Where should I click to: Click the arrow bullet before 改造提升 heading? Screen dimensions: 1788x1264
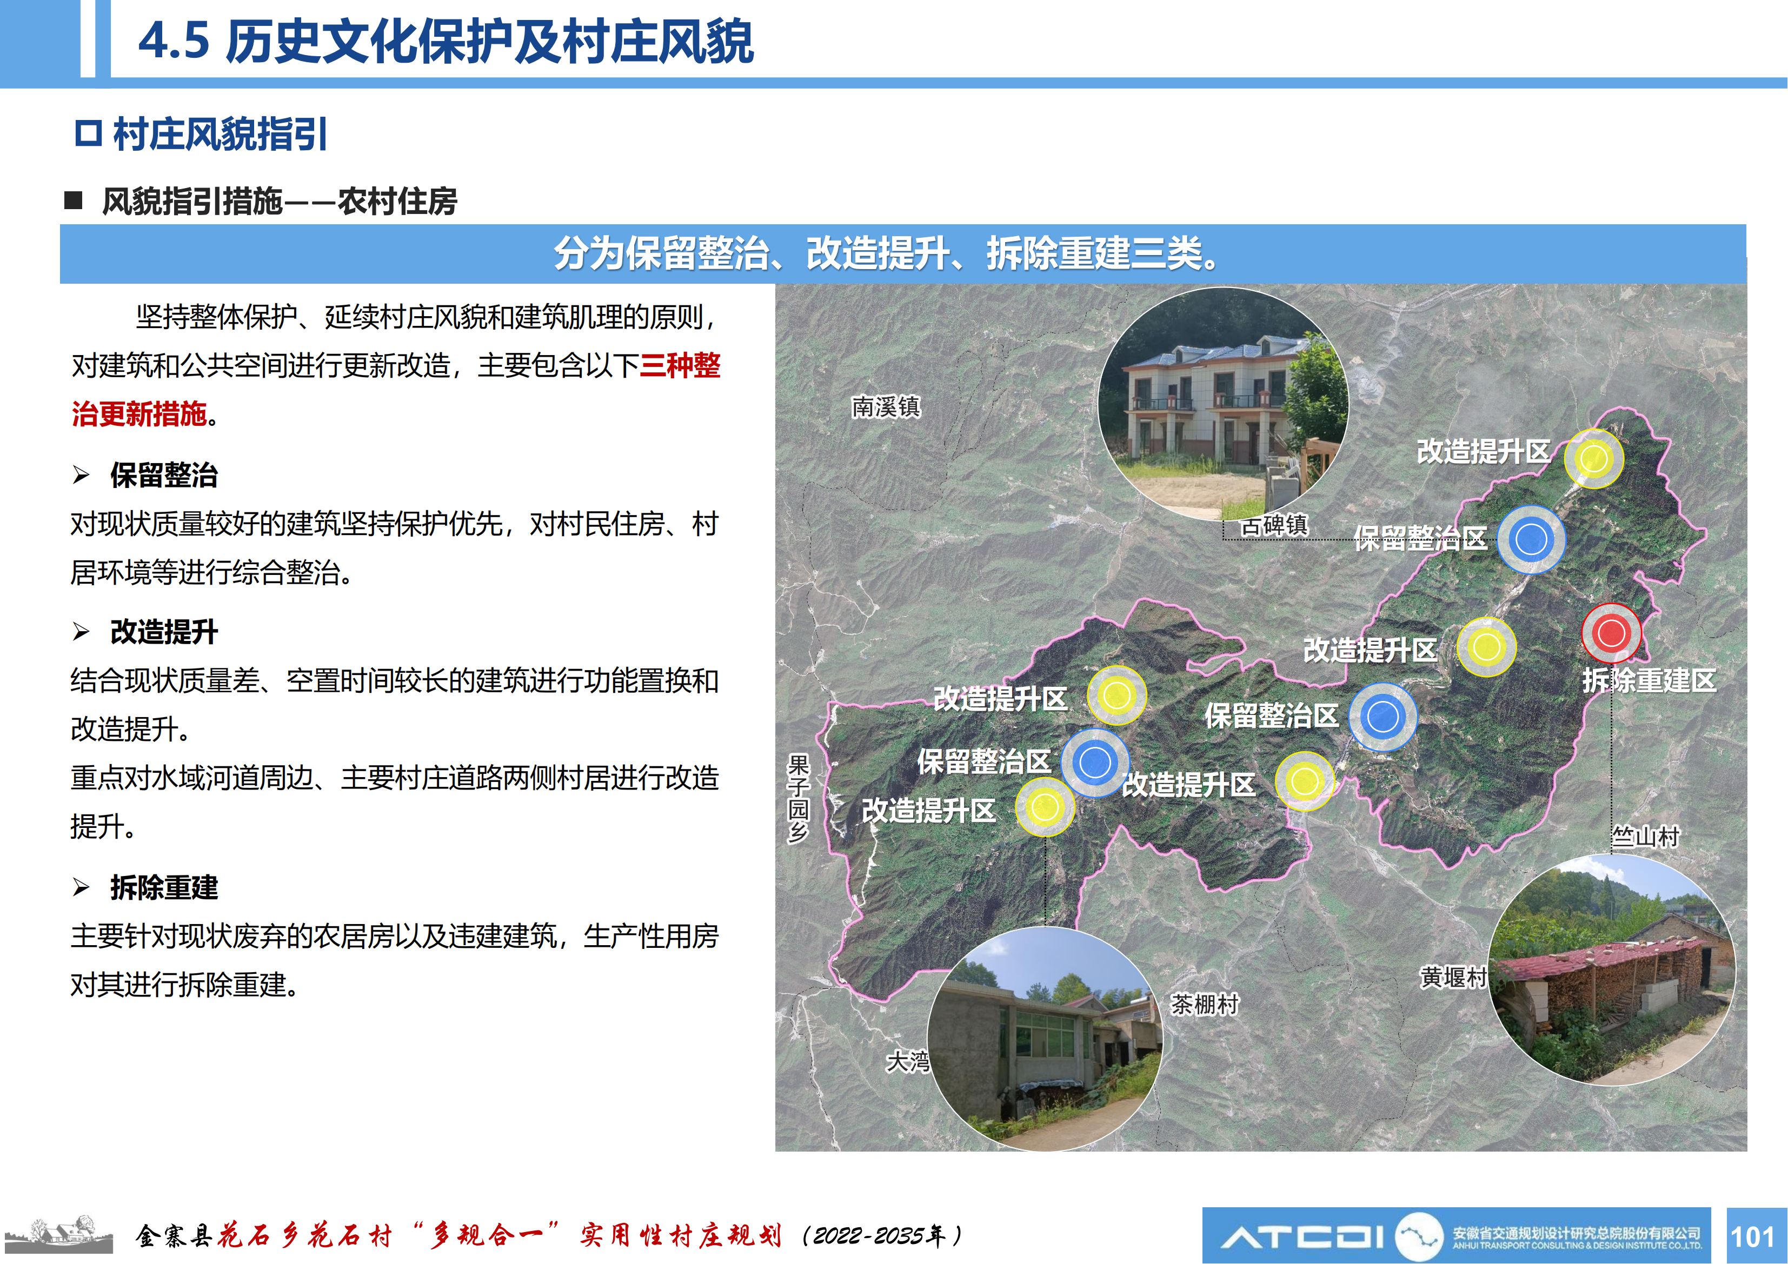click(x=81, y=631)
